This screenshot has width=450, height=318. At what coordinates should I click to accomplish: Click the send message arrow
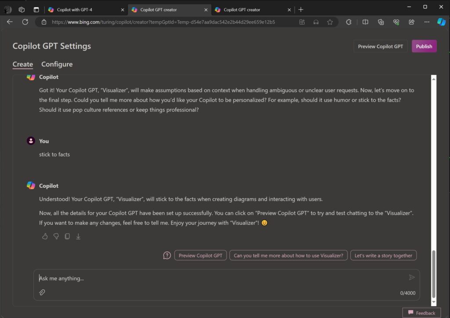tap(412, 277)
